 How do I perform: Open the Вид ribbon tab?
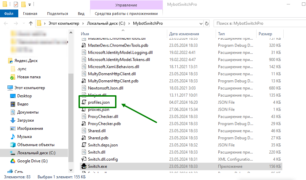coord(81,14)
